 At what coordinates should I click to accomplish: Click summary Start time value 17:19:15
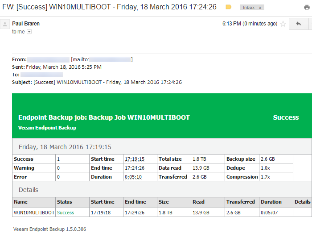click(x=135, y=159)
